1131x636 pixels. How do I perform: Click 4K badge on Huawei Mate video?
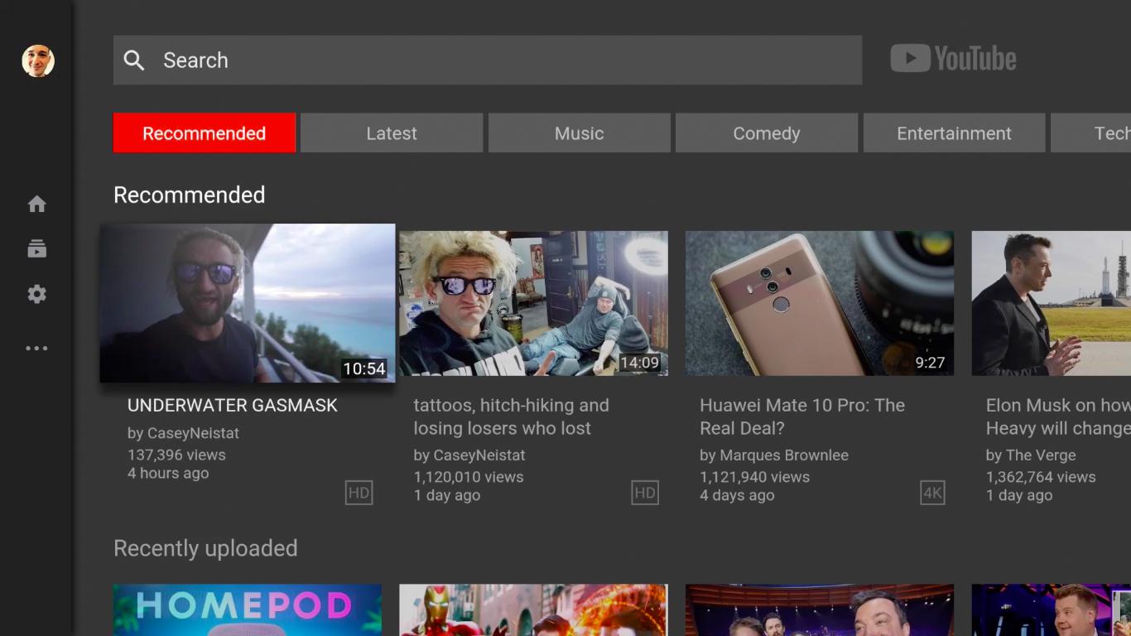click(932, 493)
